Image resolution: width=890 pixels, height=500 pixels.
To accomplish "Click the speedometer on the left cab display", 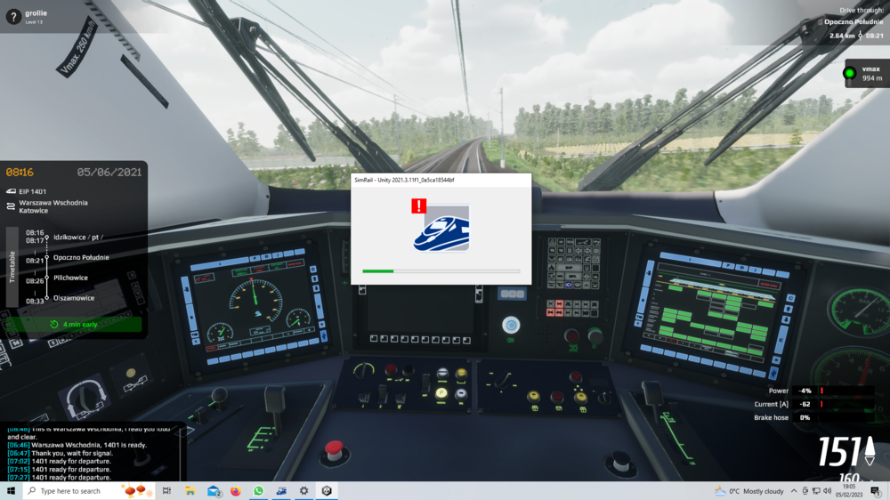I will [255, 301].
